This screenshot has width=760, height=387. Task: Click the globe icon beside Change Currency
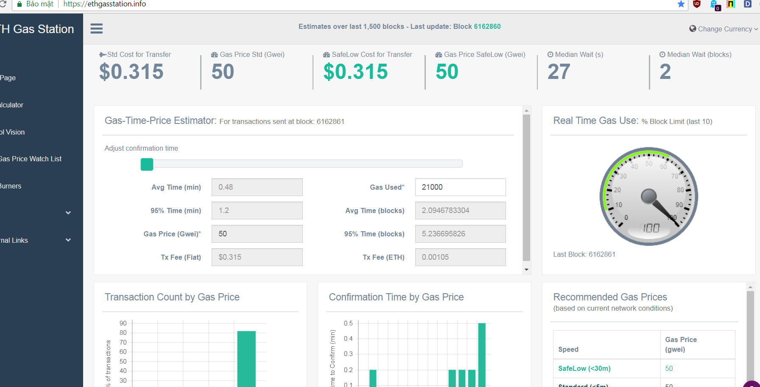(693, 28)
